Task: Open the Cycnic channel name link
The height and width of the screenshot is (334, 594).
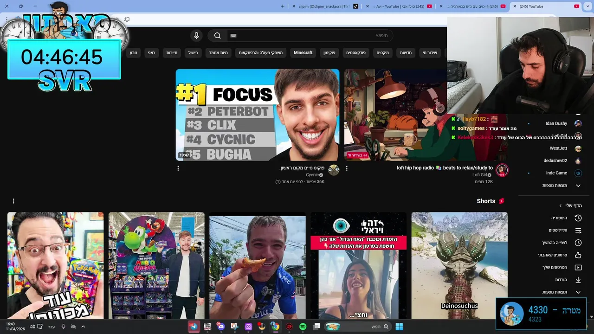Action: coord(312,175)
